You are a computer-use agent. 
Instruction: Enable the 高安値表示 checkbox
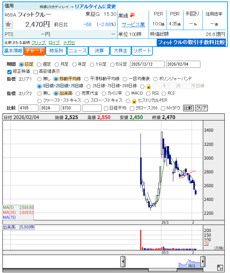tap(36, 72)
